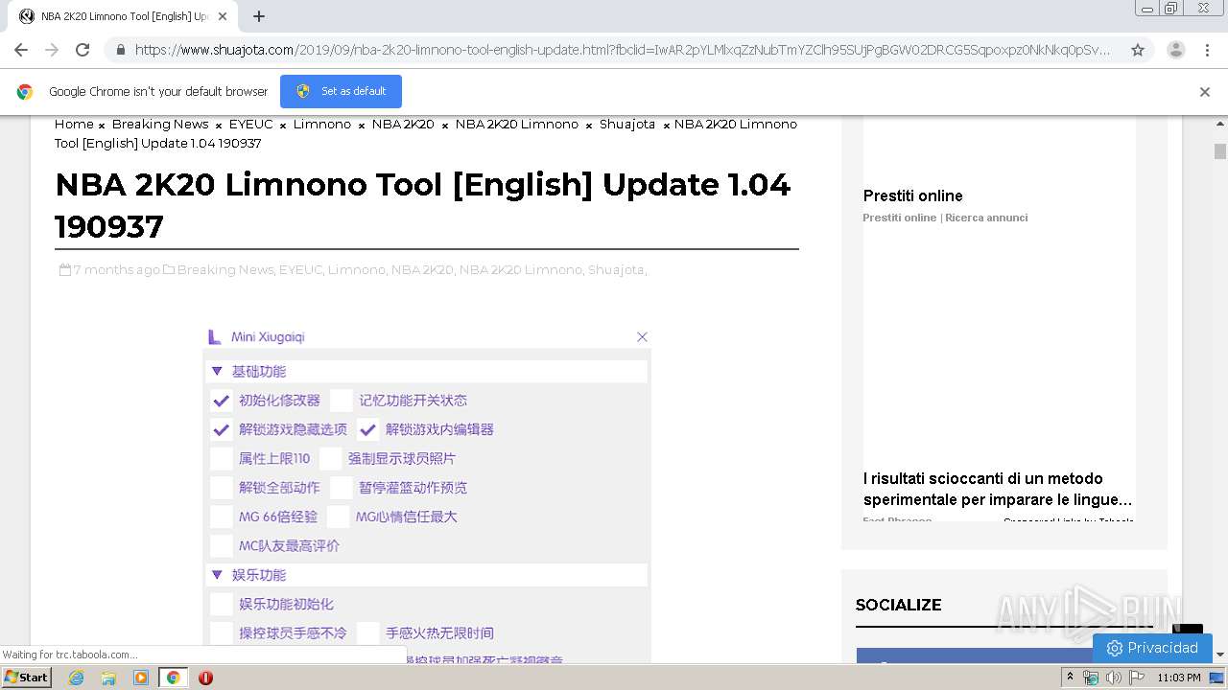
Task: Click Breaking News category under the title
Action: [x=225, y=270]
